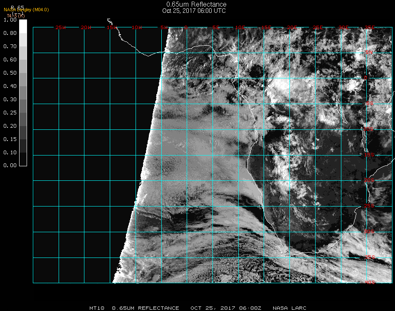The height and width of the screenshot is (311, 395).
Task: Click the 'NASA Langley (M04.0)' orange label
Action: [26, 10]
